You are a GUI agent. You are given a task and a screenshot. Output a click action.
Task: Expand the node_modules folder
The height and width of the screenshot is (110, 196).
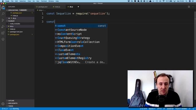pyautogui.click(x=20, y=24)
